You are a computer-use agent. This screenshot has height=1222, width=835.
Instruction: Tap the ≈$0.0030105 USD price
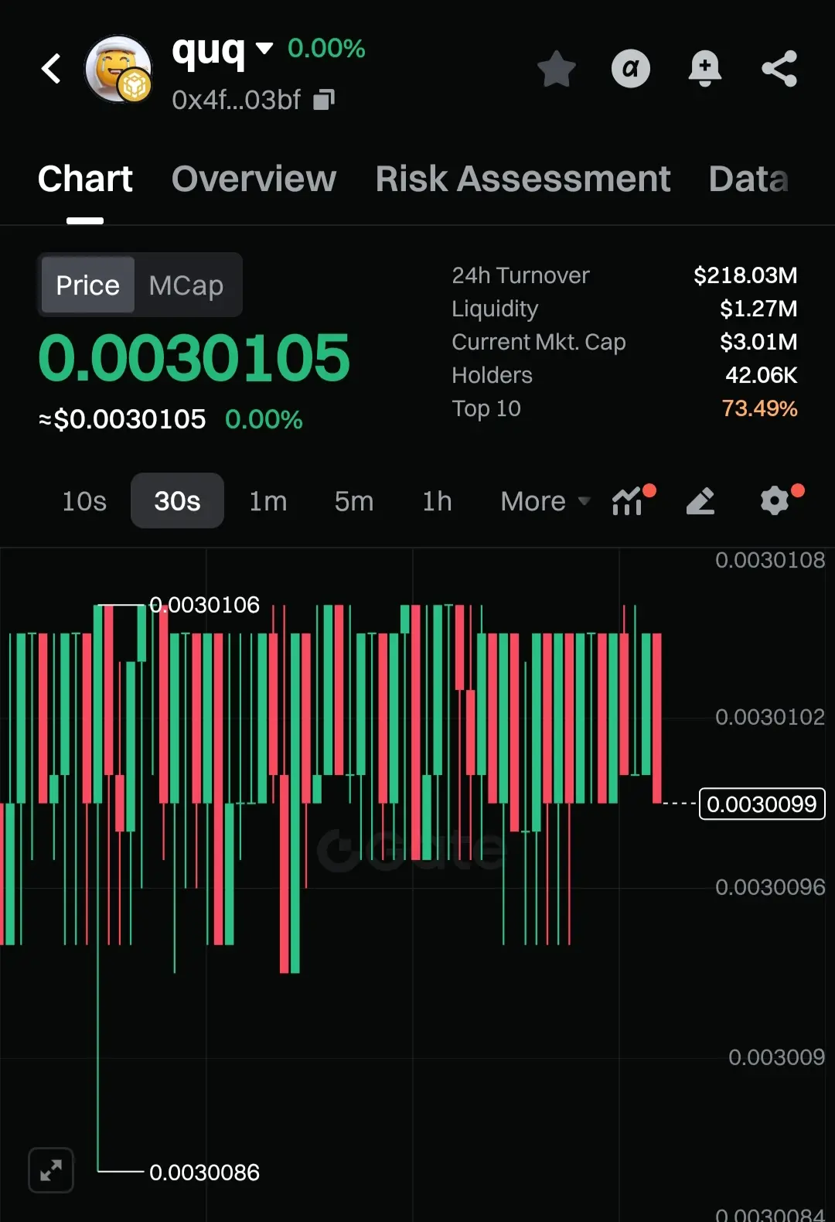122,419
